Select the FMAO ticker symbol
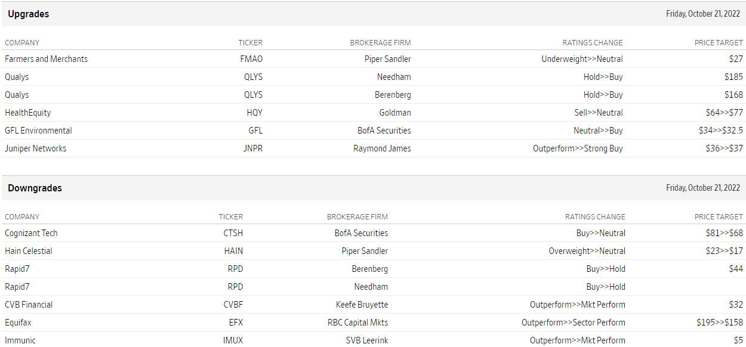746x347 pixels. coord(251,59)
